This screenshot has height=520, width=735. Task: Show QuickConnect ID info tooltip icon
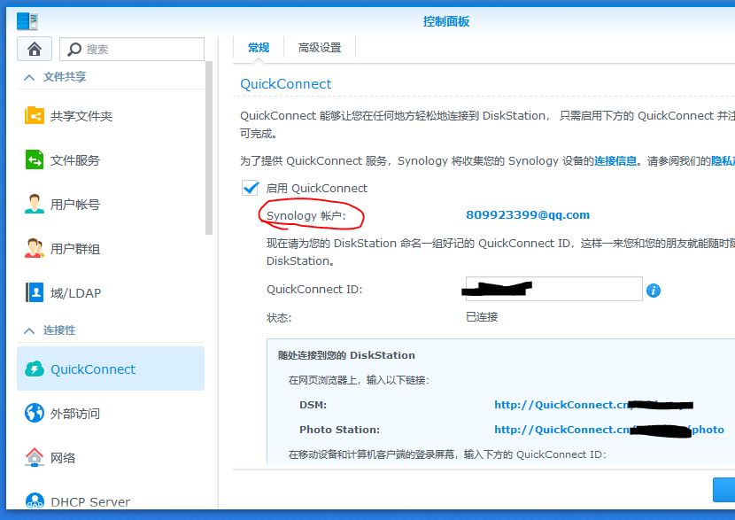tap(653, 291)
